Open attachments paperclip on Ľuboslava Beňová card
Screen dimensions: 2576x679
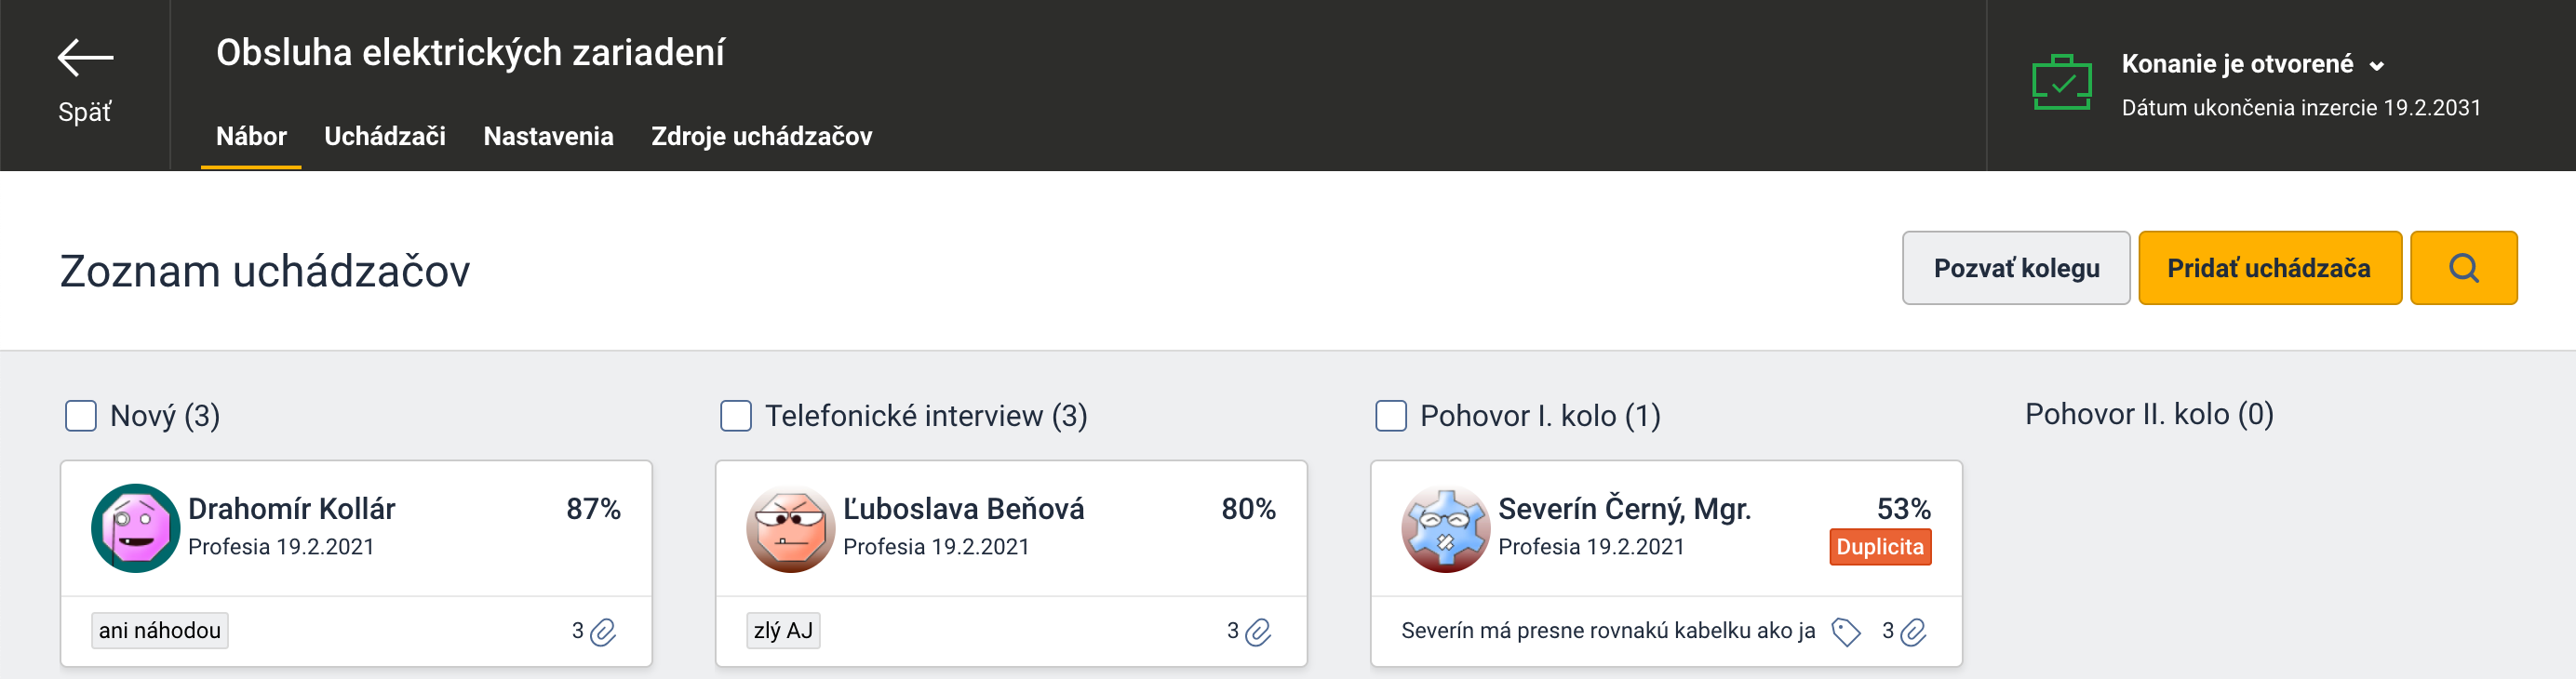(x=1258, y=632)
